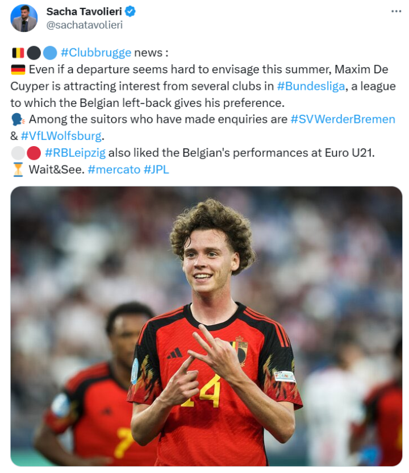
Task: Click the speaking head emoji
Action: 18,119
